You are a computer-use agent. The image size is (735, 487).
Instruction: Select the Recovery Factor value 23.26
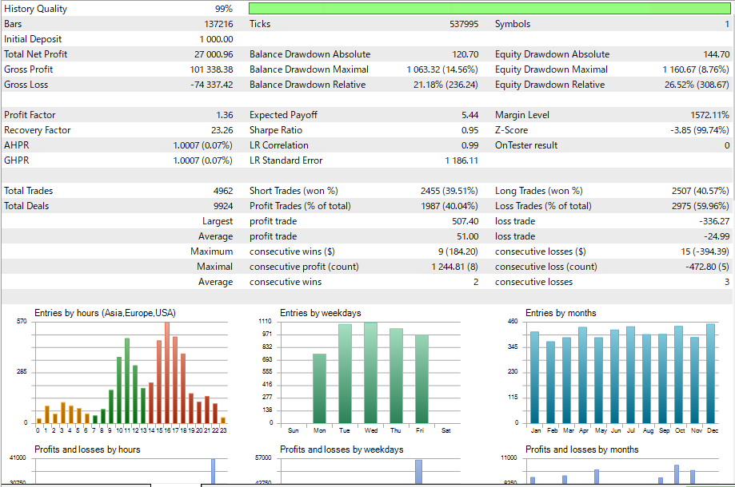click(x=222, y=130)
